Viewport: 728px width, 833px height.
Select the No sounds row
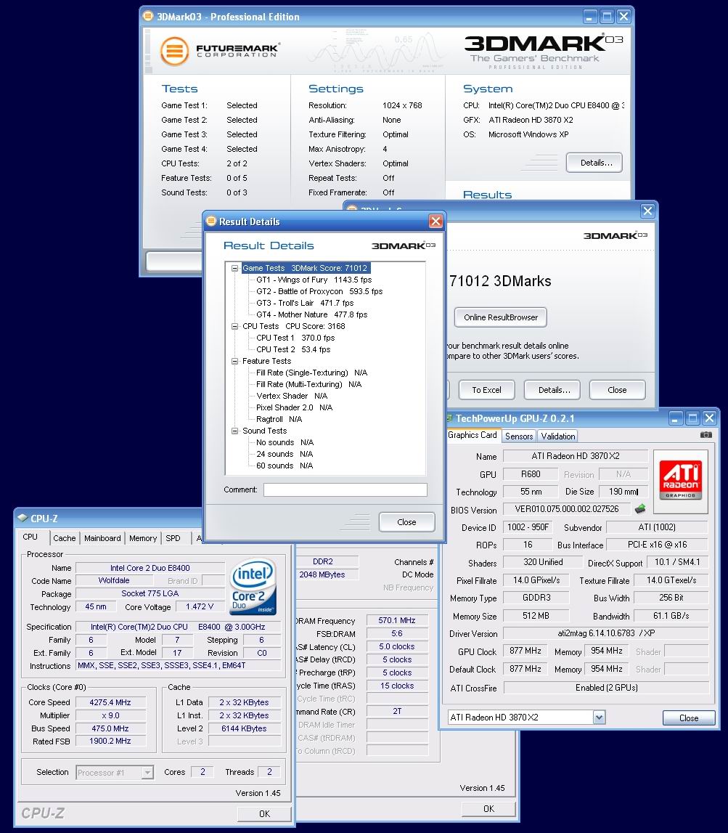(x=285, y=442)
